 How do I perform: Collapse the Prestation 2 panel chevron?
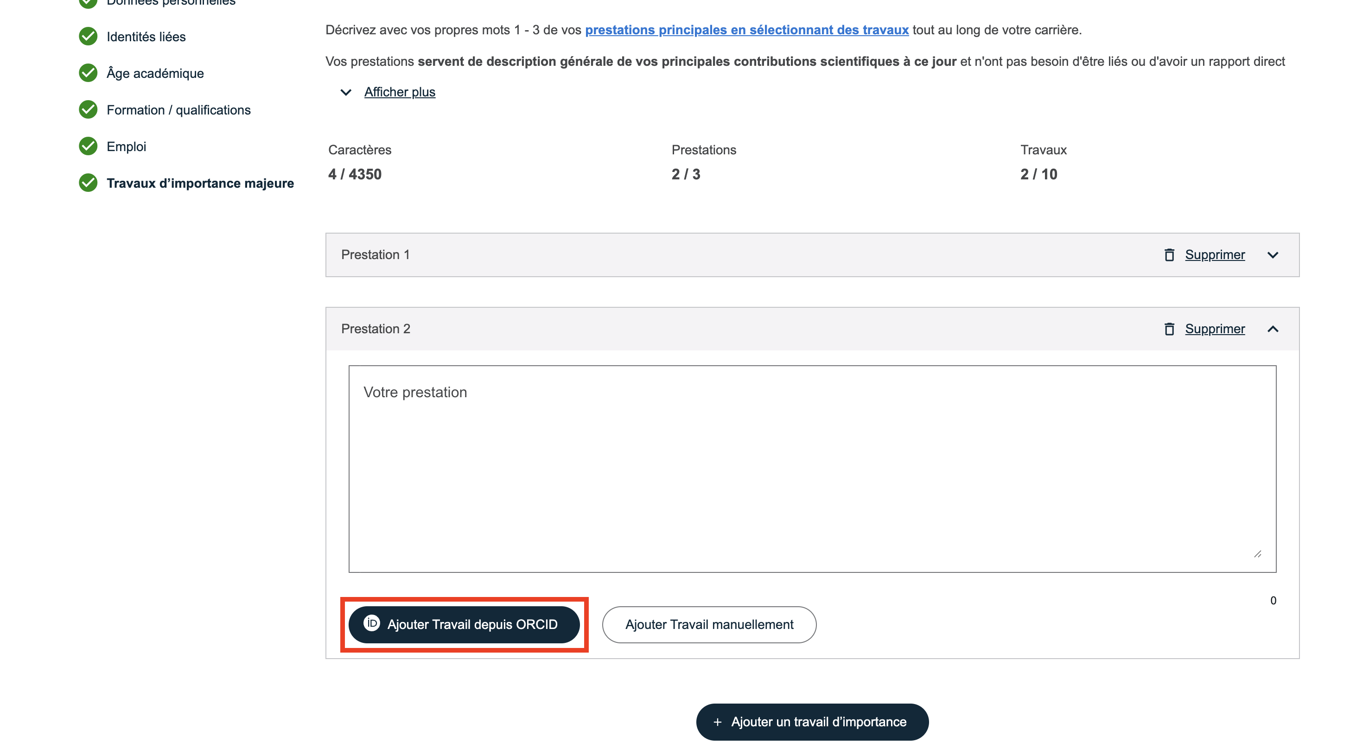[x=1273, y=329]
